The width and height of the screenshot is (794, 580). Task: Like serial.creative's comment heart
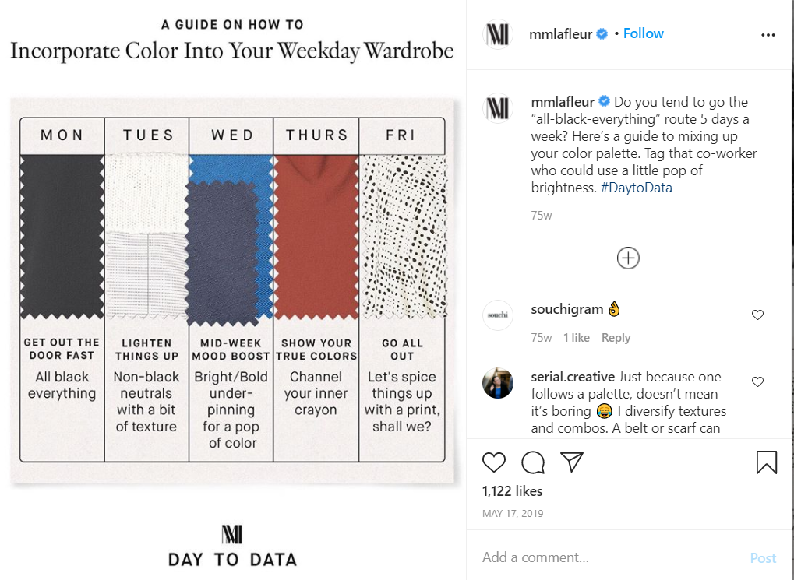(757, 381)
